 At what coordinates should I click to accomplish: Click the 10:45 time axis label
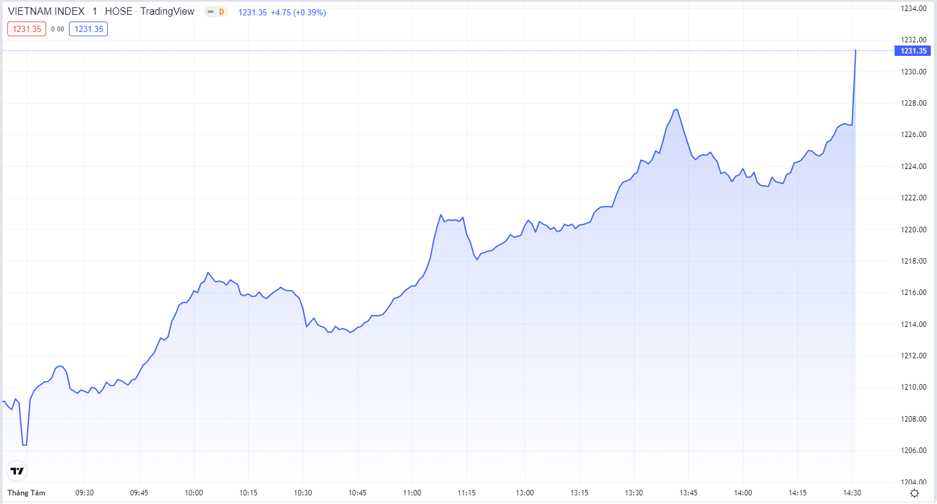[x=358, y=493]
